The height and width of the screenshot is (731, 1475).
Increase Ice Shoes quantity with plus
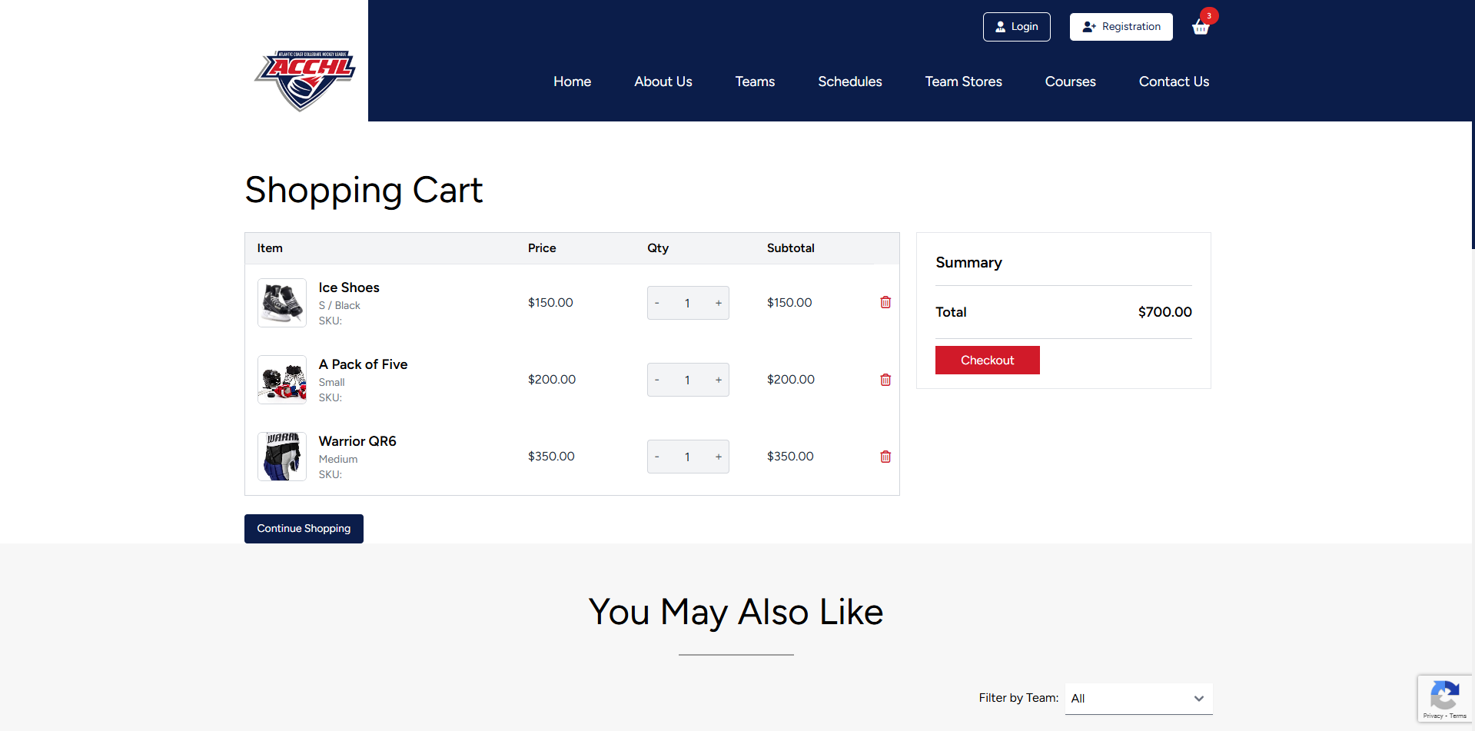coord(718,302)
